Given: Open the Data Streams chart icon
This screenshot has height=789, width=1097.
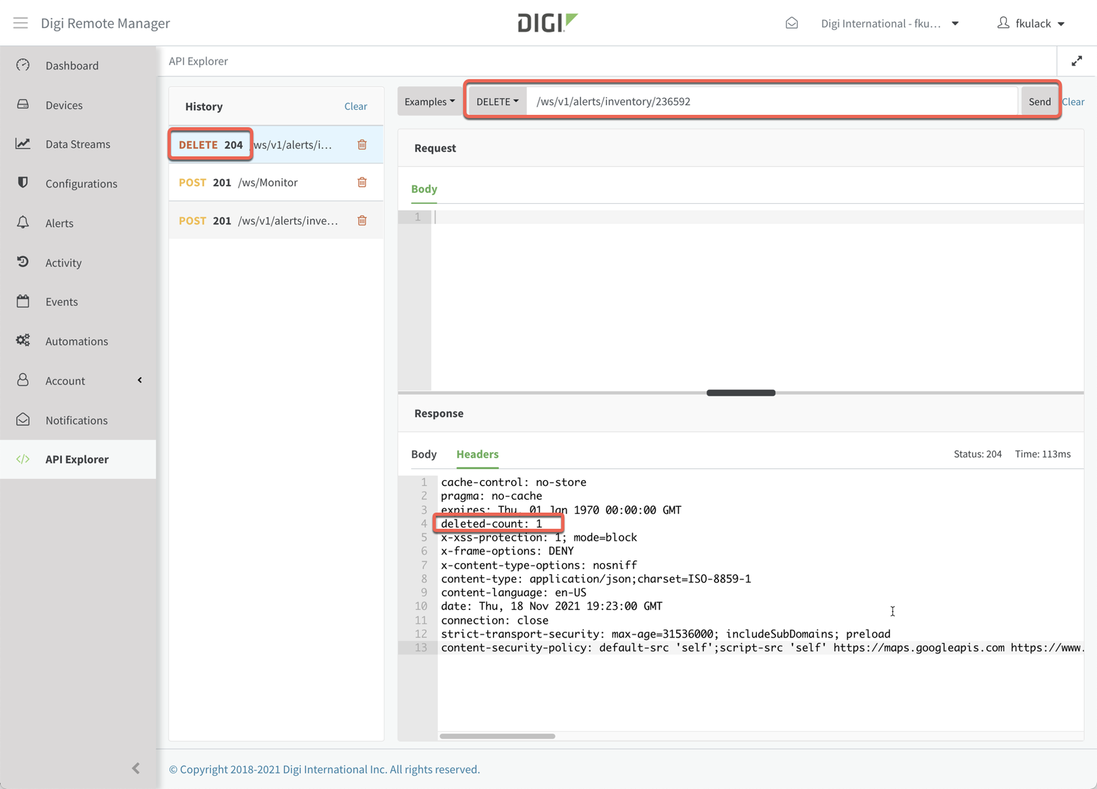Looking at the screenshot, I should tap(23, 144).
